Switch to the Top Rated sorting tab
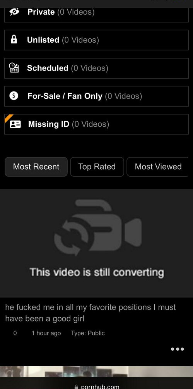Viewport: 193px width, 389px height. [x=97, y=167]
